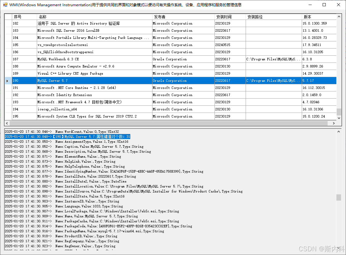This screenshot has height=255, width=346.
Task: Click the WordCount log line
Action: (x=62, y=132)
